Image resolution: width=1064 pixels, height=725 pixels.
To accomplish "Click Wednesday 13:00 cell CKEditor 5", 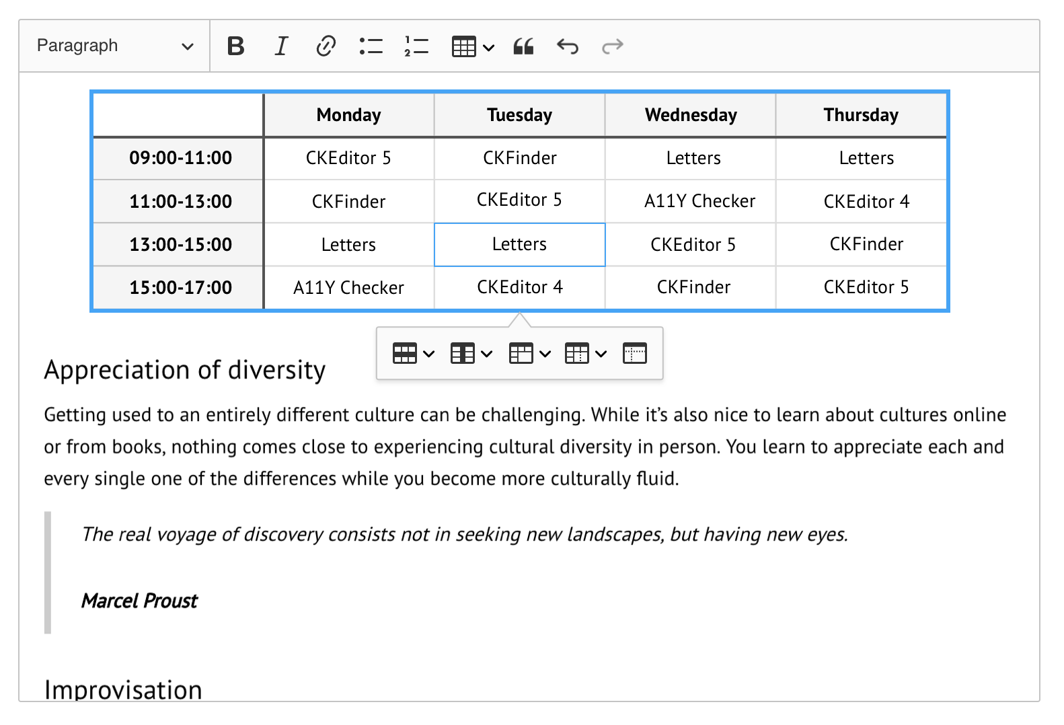I will click(691, 244).
